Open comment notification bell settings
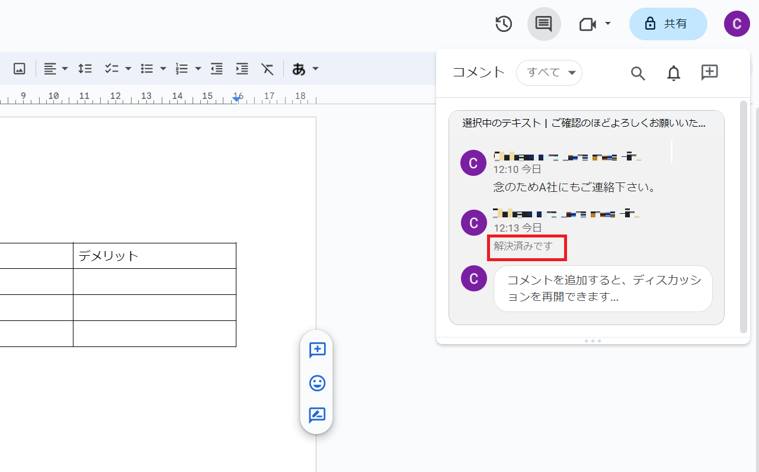Viewport: 759px width, 472px height. [x=674, y=73]
